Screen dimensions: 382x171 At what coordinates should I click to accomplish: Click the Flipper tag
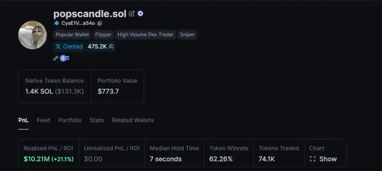(x=103, y=35)
